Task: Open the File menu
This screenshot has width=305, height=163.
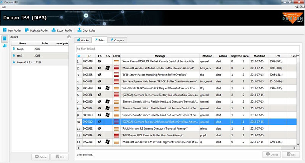Action: pos(4,7)
